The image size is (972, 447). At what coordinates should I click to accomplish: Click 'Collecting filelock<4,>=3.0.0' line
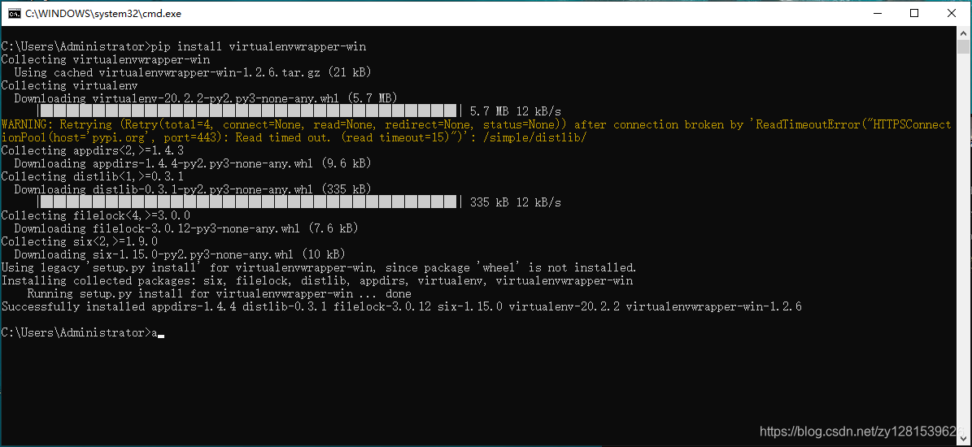tap(95, 215)
